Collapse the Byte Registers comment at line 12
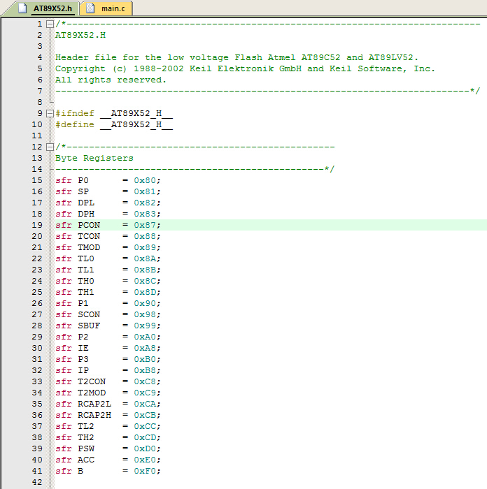 click(50, 147)
